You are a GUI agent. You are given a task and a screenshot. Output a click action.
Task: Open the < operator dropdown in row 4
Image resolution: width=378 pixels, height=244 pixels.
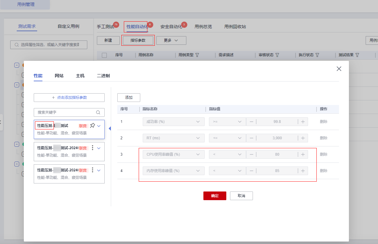(x=228, y=171)
